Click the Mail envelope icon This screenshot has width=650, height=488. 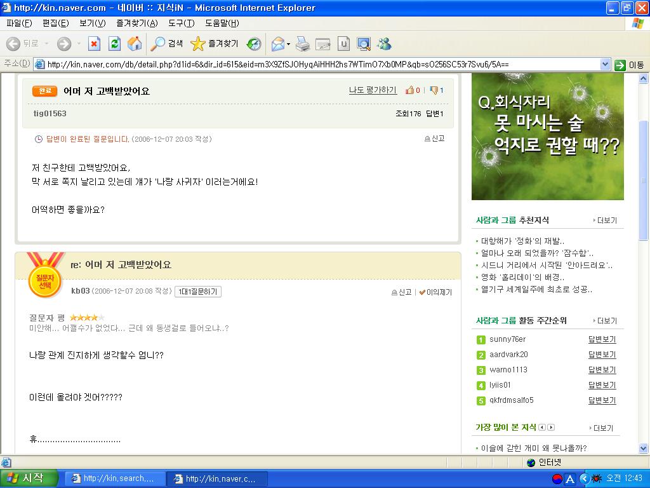click(278, 44)
